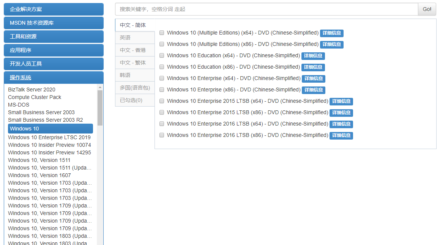Image resolution: width=440 pixels, height=245 pixels.
Task: Expand the MSDN 技术资源库 section
Action: (x=54, y=23)
